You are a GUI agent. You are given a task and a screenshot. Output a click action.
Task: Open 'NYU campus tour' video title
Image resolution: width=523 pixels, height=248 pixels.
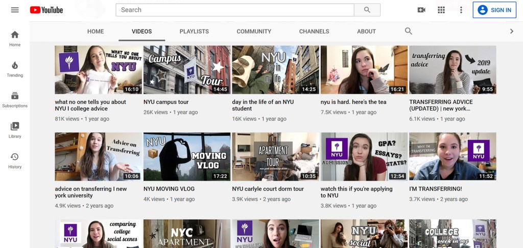click(166, 102)
